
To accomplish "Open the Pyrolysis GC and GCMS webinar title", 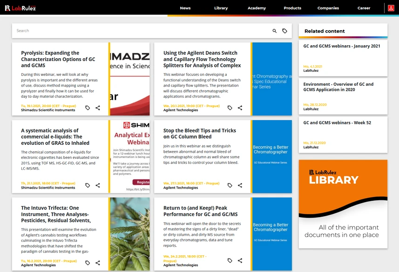I will point(58,59).
